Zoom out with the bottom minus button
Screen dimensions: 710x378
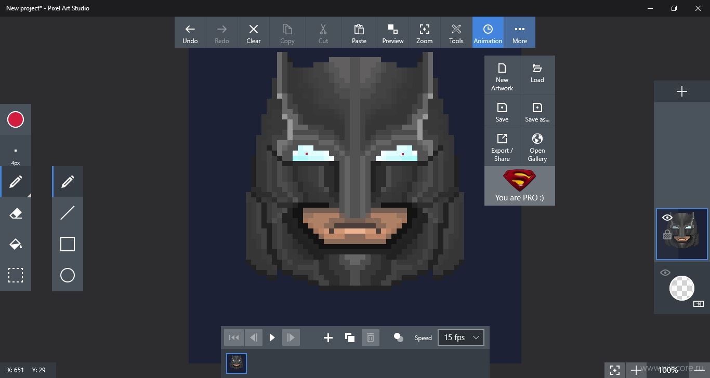click(700, 370)
